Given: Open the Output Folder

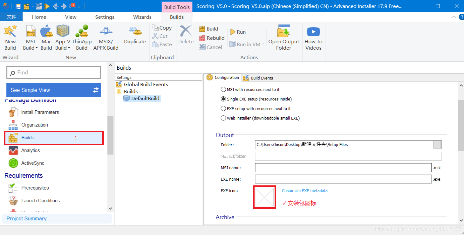Looking at the screenshot, I should [284, 38].
